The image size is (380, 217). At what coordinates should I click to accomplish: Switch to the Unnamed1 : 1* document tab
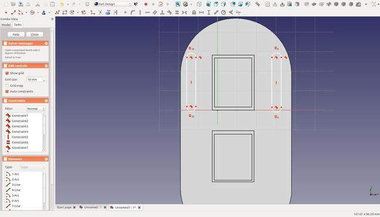pyautogui.click(x=125, y=208)
